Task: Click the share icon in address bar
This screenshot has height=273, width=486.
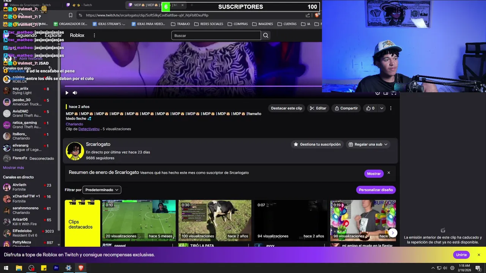Action: [308, 15]
